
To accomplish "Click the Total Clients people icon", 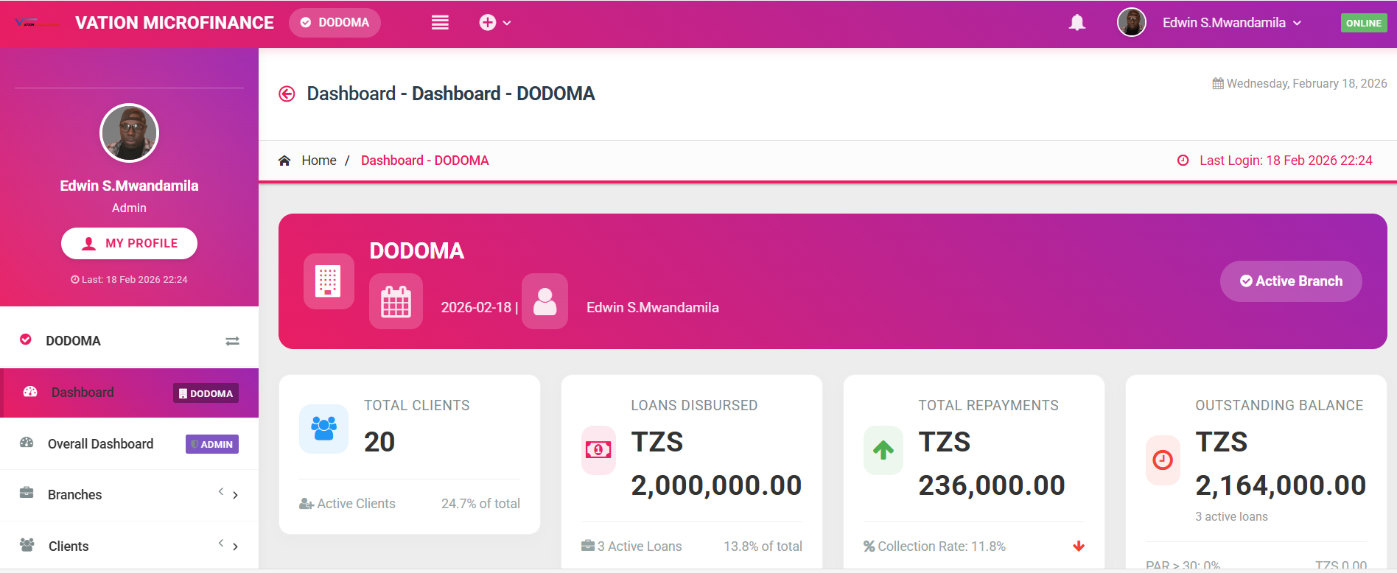I will pyautogui.click(x=323, y=428).
